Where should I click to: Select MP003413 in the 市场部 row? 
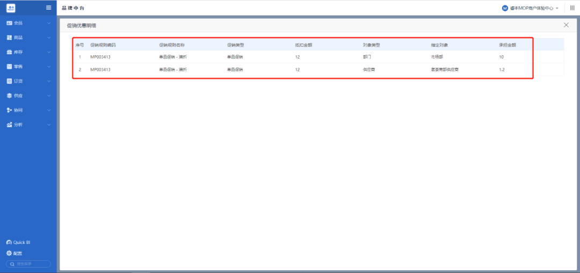100,58
